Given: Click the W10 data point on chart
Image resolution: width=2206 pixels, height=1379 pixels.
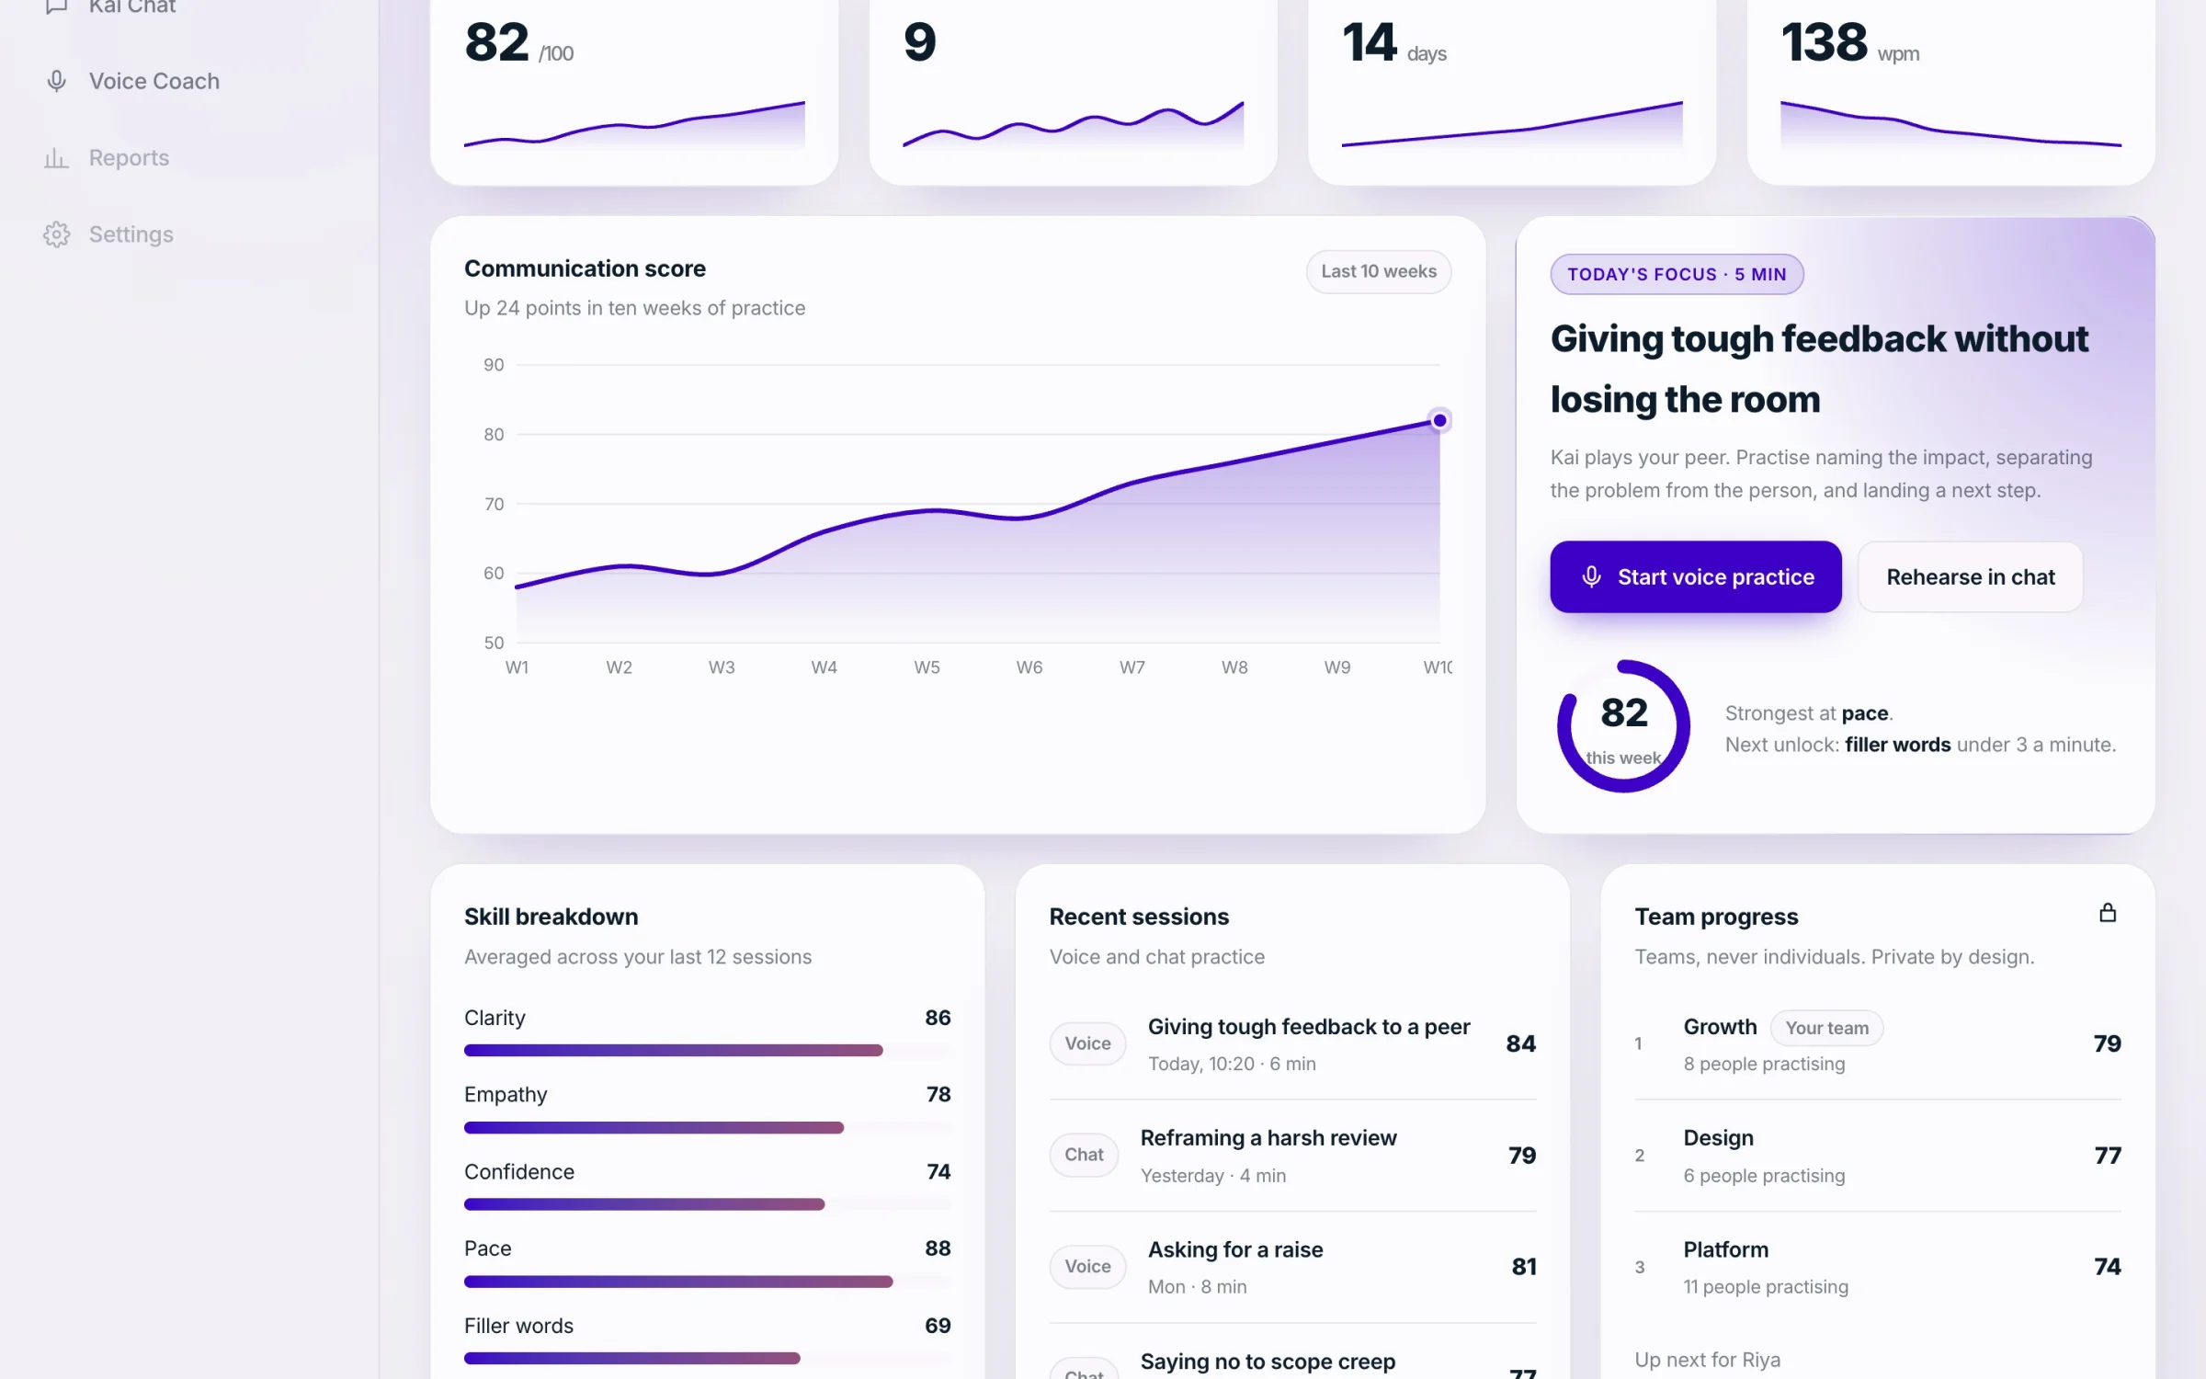Looking at the screenshot, I should pos(1439,420).
